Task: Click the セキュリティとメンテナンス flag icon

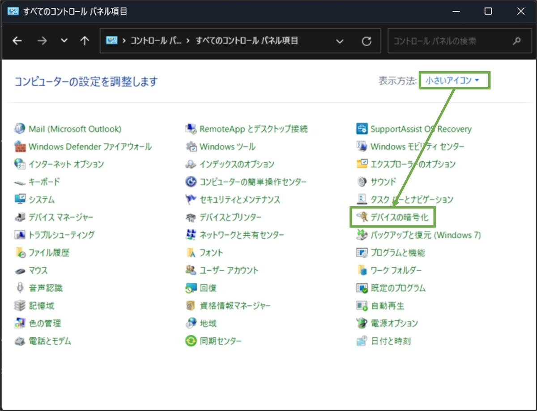Action: (x=191, y=199)
